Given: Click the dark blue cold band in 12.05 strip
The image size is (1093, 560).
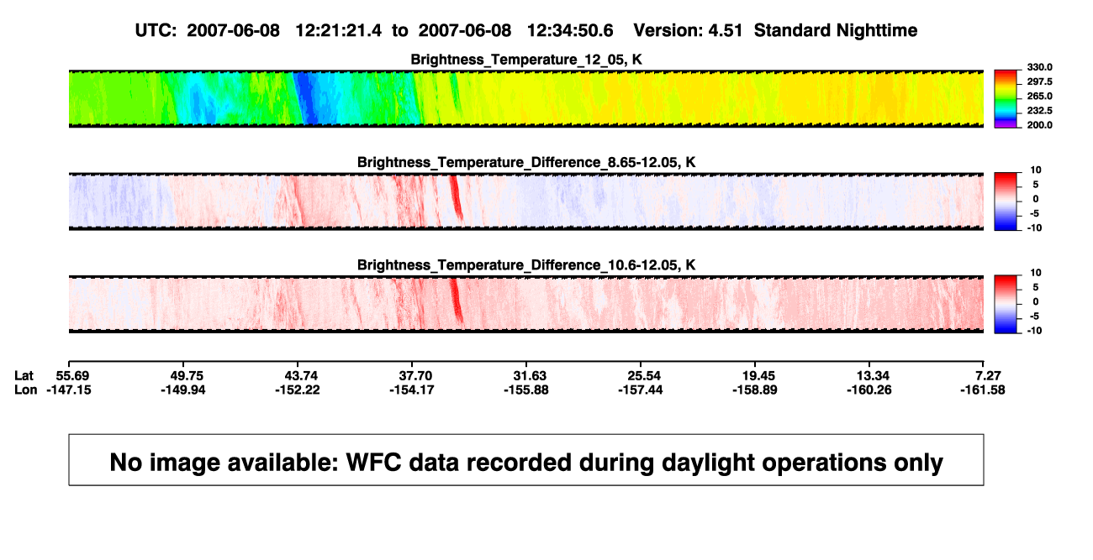Looking at the screenshot, I should click(308, 98).
